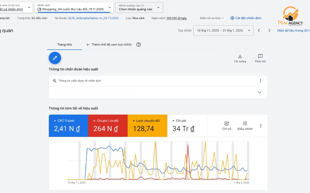Click the Thông tin tóm tắt về hiệu suất heading
The height and width of the screenshot is (193, 310).
(x=73, y=108)
